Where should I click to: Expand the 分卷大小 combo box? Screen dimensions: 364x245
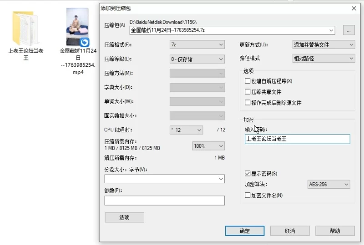click(221, 179)
